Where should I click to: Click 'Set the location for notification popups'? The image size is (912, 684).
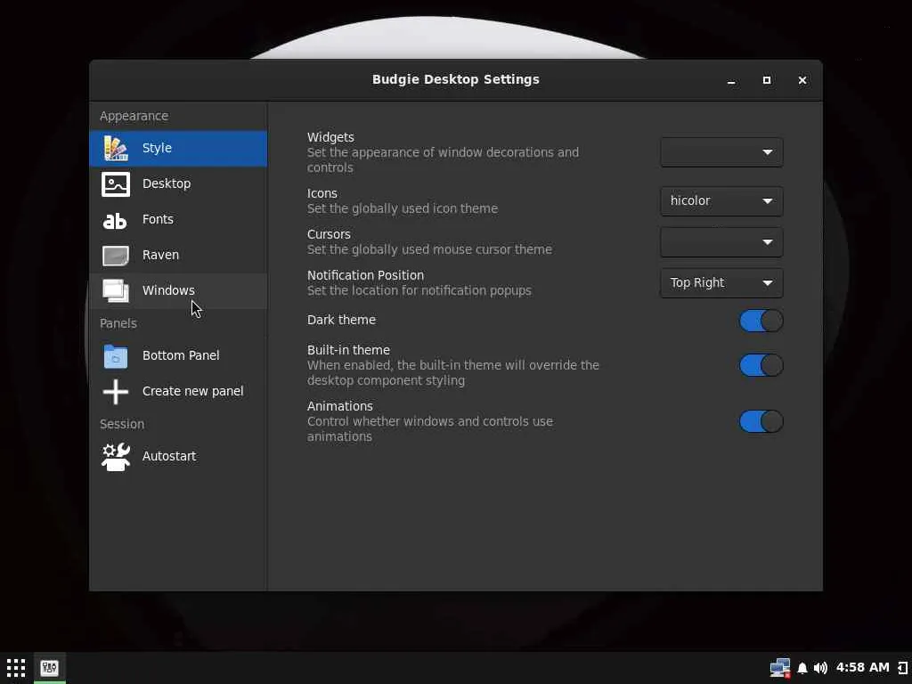[x=419, y=291]
